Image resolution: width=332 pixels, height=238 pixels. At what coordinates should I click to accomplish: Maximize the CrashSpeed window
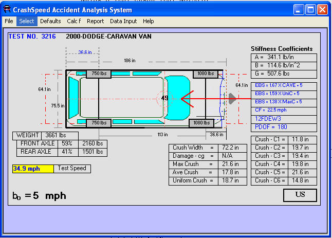pos(310,10)
